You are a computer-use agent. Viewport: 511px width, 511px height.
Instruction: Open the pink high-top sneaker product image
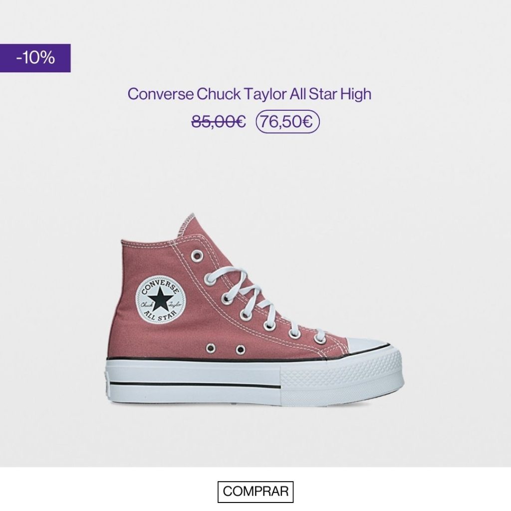pyautogui.click(x=255, y=309)
